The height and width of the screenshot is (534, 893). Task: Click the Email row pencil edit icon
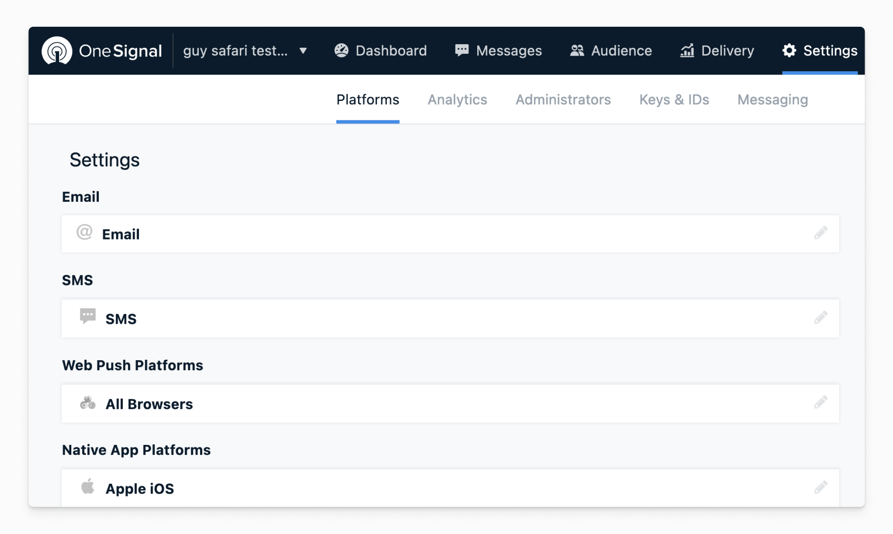[x=820, y=233]
